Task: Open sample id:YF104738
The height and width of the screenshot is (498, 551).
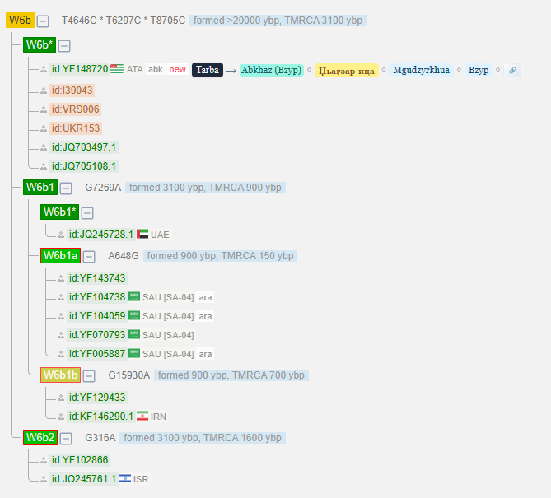Action: click(97, 297)
